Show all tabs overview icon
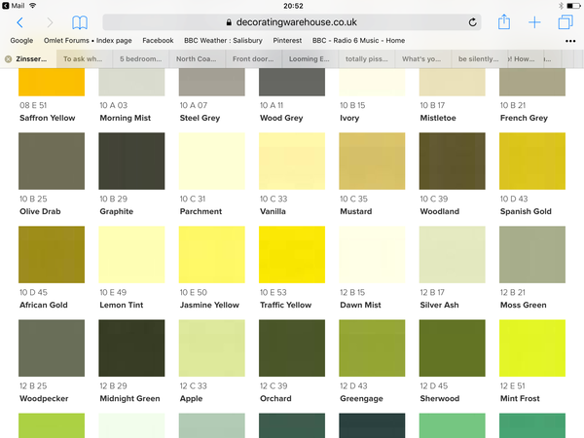The width and height of the screenshot is (584, 438). pyautogui.click(x=566, y=22)
